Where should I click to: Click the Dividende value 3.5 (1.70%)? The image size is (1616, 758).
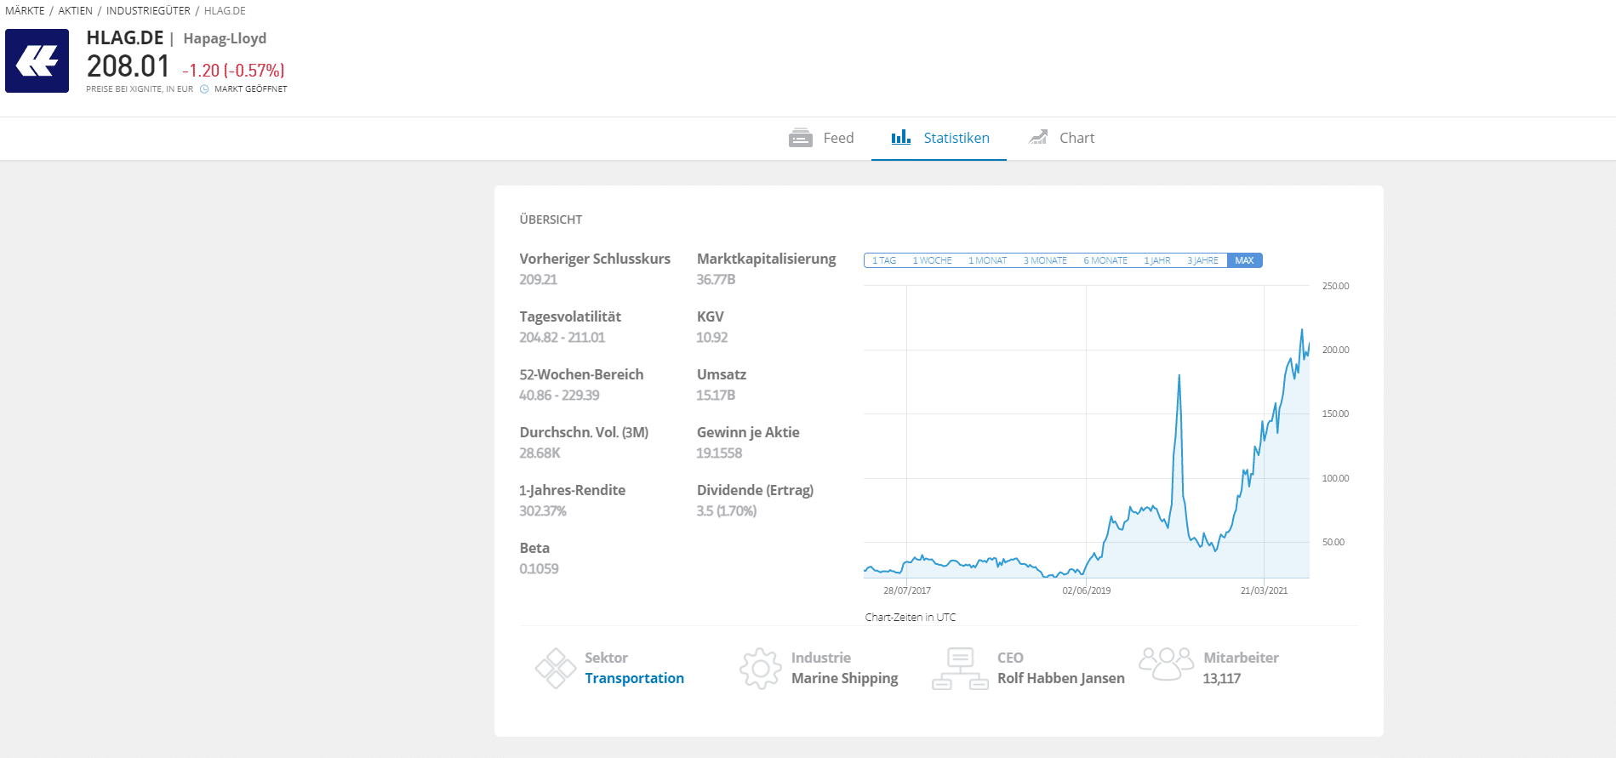click(727, 510)
